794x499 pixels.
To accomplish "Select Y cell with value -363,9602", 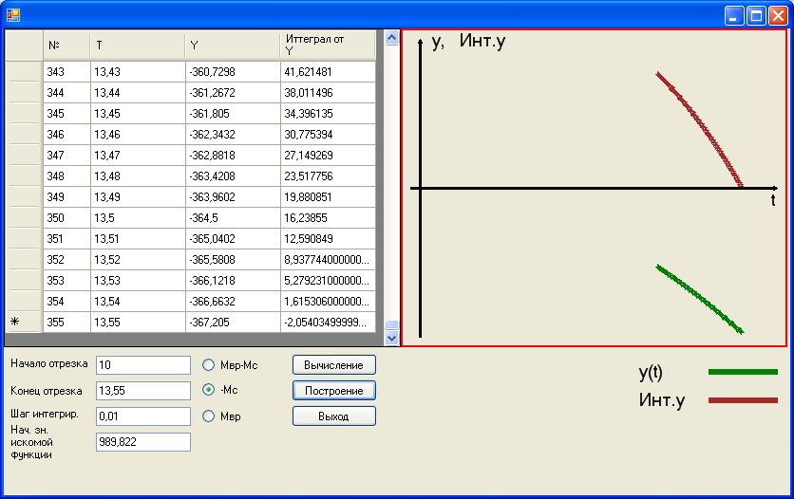I will [x=233, y=196].
